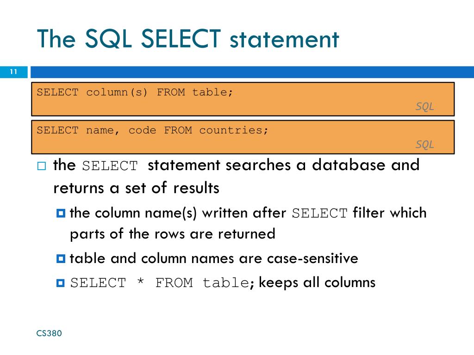Click the word 'countries' in second code box
Viewport: 474px width, 355px height.
tap(231, 130)
